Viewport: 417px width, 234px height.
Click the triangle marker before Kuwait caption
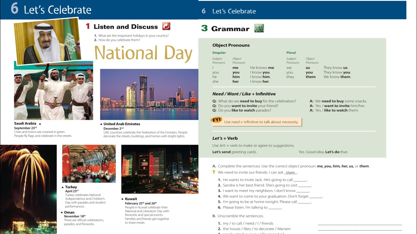point(123,199)
